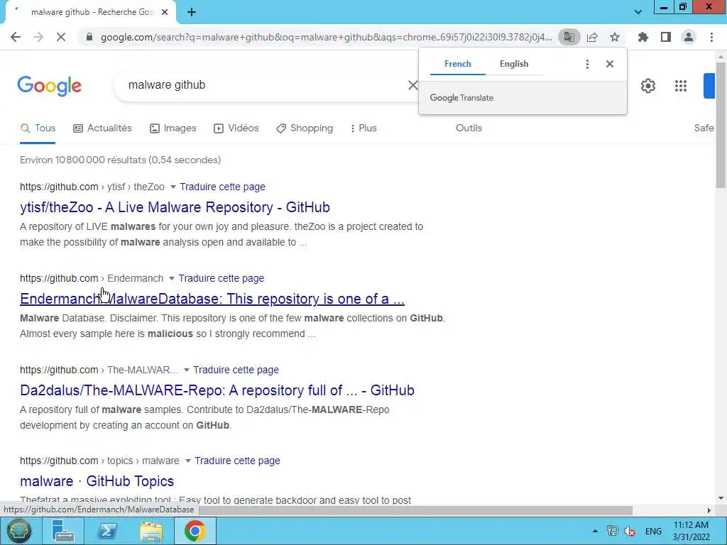727x545 pixels.
Task: Open malware GitHub Topics result
Action: click(97, 481)
